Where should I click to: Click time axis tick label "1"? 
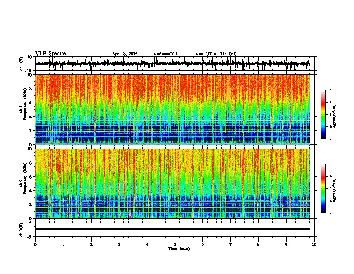(63, 244)
